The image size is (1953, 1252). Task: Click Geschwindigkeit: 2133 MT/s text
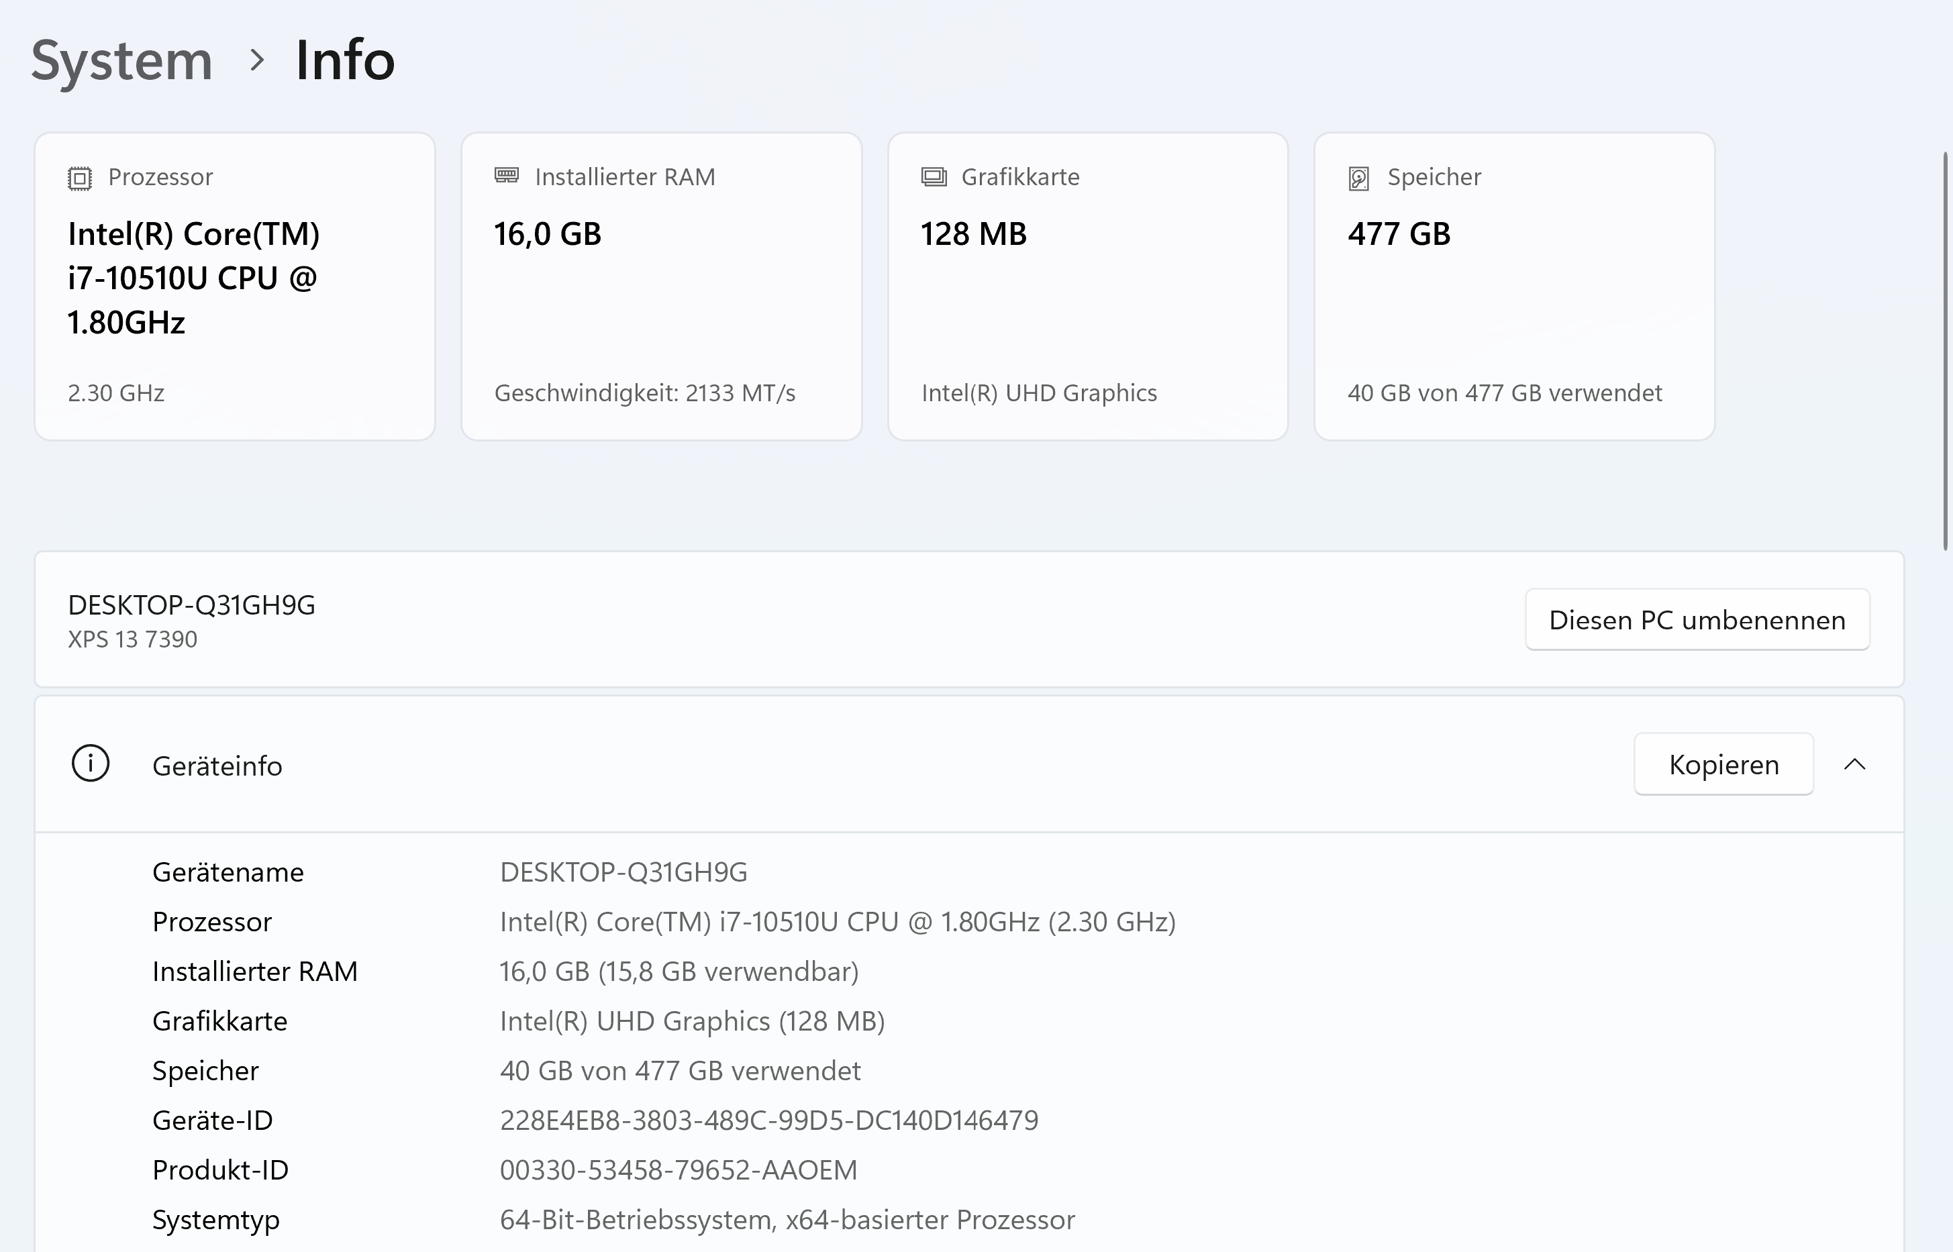[x=645, y=393]
